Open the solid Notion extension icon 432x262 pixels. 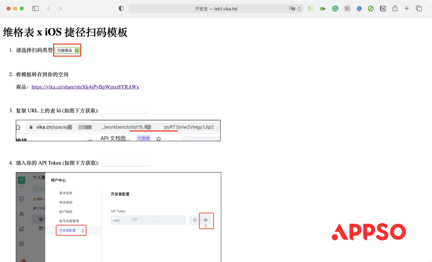point(383,9)
